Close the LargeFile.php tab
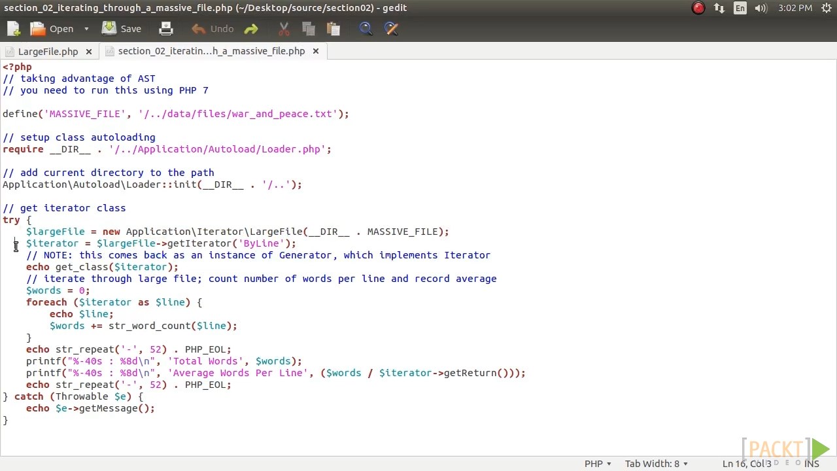 (x=89, y=51)
